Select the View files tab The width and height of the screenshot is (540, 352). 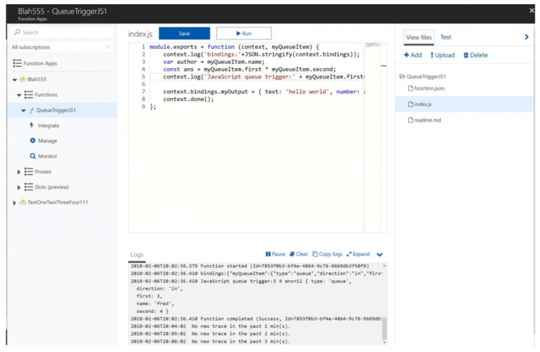click(x=419, y=37)
